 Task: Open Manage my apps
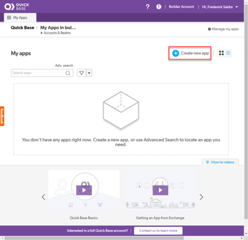pyautogui.click(x=223, y=29)
